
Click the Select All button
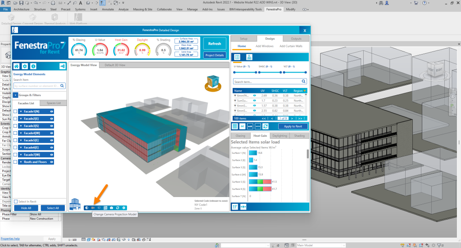coord(53,208)
